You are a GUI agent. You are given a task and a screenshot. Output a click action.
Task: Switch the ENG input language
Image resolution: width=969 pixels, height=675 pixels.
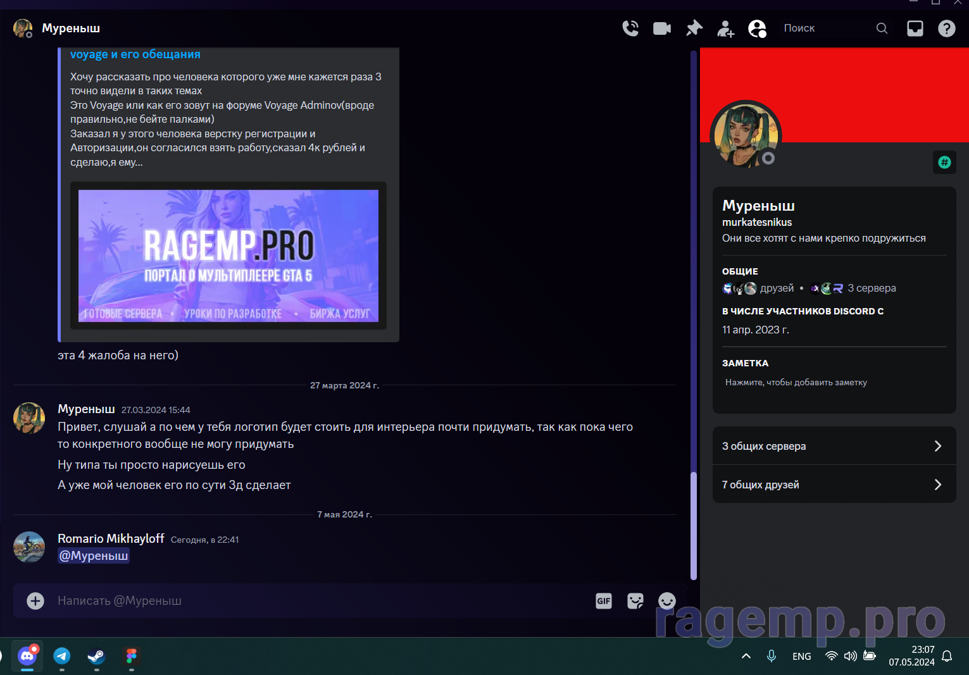pos(802,657)
